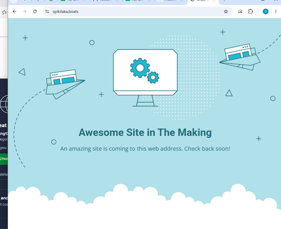Click the forward navigation arrow
281x229 pixels.
click(x=25, y=12)
